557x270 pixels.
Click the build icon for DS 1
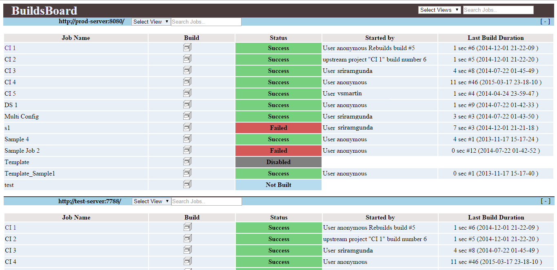pyautogui.click(x=187, y=104)
